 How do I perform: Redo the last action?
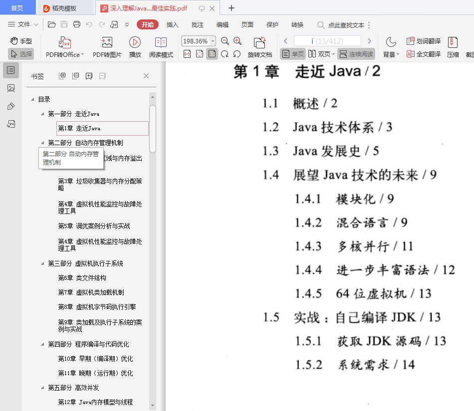102,24
